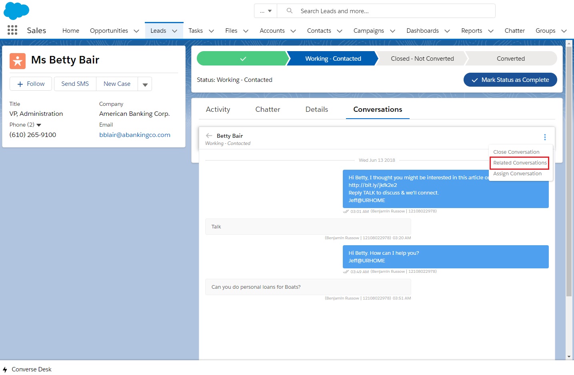Click the lead record star icon
Image resolution: width=574 pixels, height=375 pixels.
[x=18, y=61]
